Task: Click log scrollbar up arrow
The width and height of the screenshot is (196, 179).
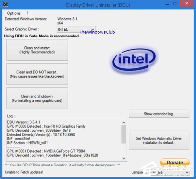Action: pos(123,123)
